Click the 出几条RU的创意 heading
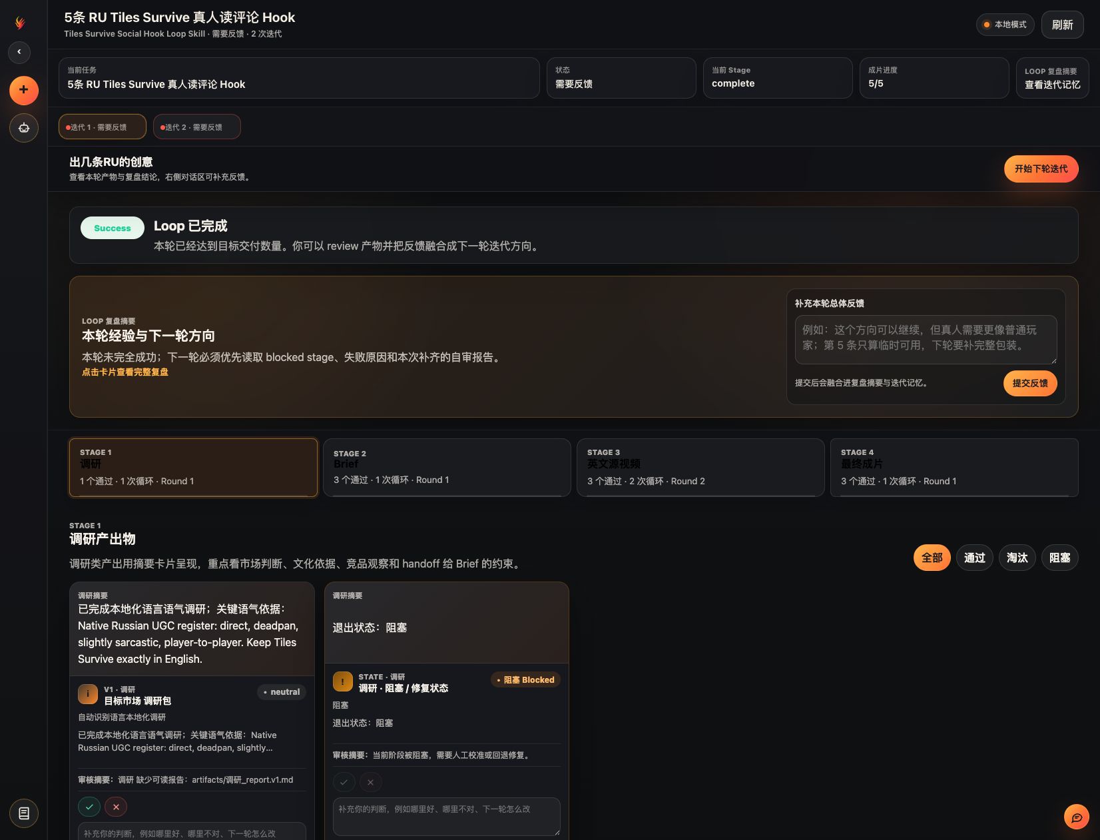The height and width of the screenshot is (840, 1100). tap(111, 162)
